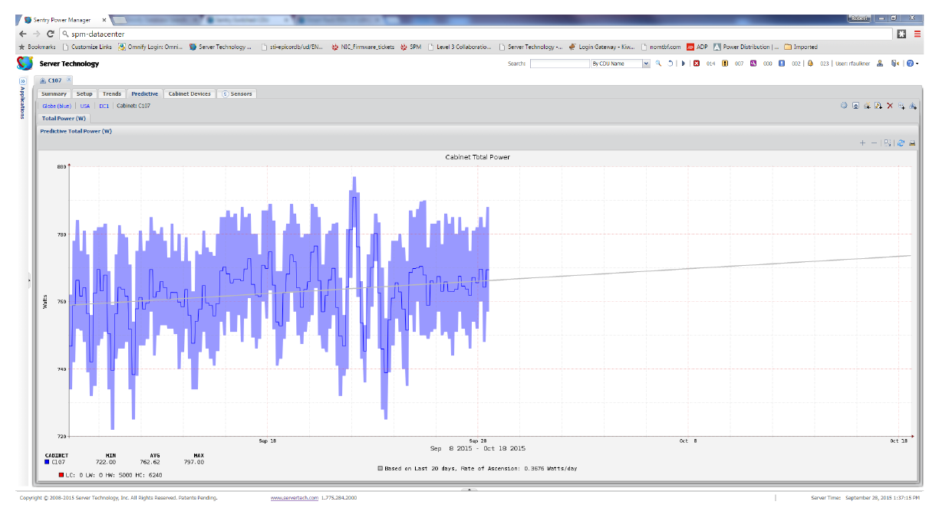Click the logout door icon
Screen dimensions: 939x521
tap(895, 64)
